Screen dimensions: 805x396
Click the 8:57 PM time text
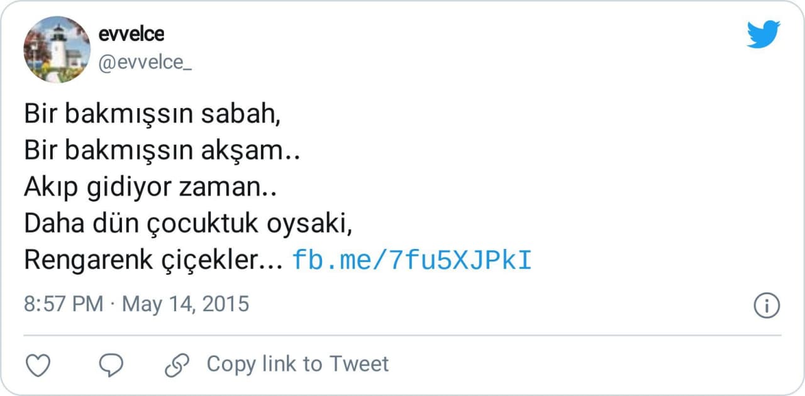tap(63, 304)
